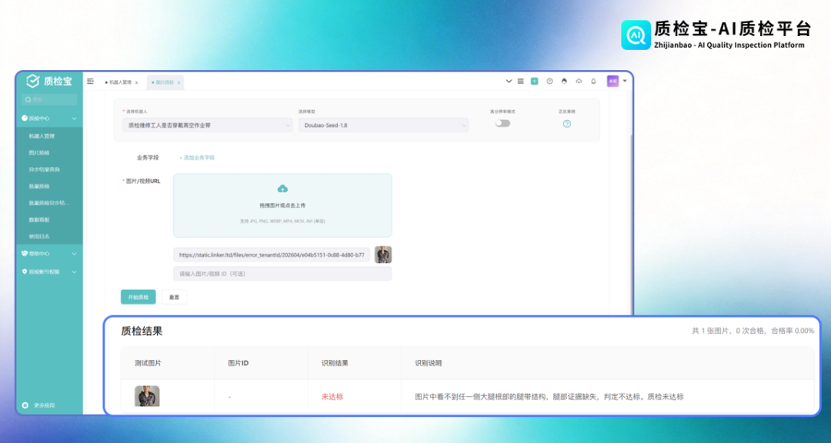Open 使用日志 in the sidebar
The width and height of the screenshot is (831, 443).
tap(39, 236)
